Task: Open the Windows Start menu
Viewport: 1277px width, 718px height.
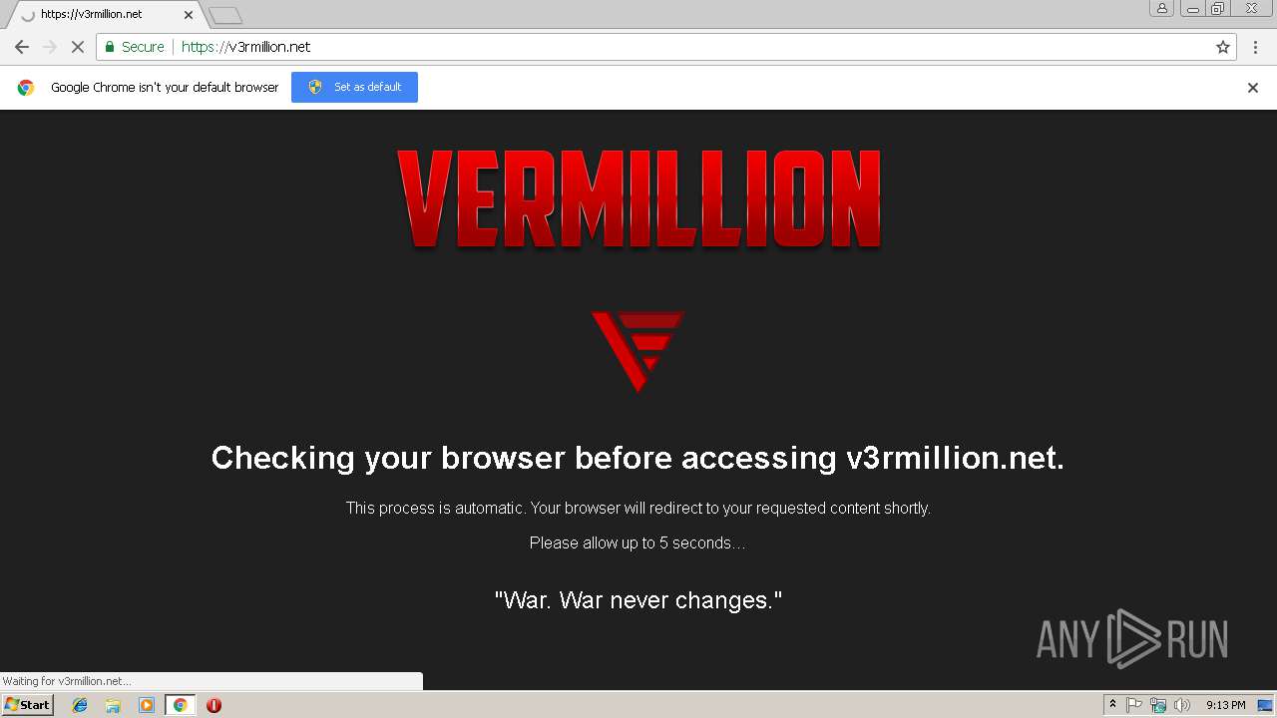Action: point(28,705)
